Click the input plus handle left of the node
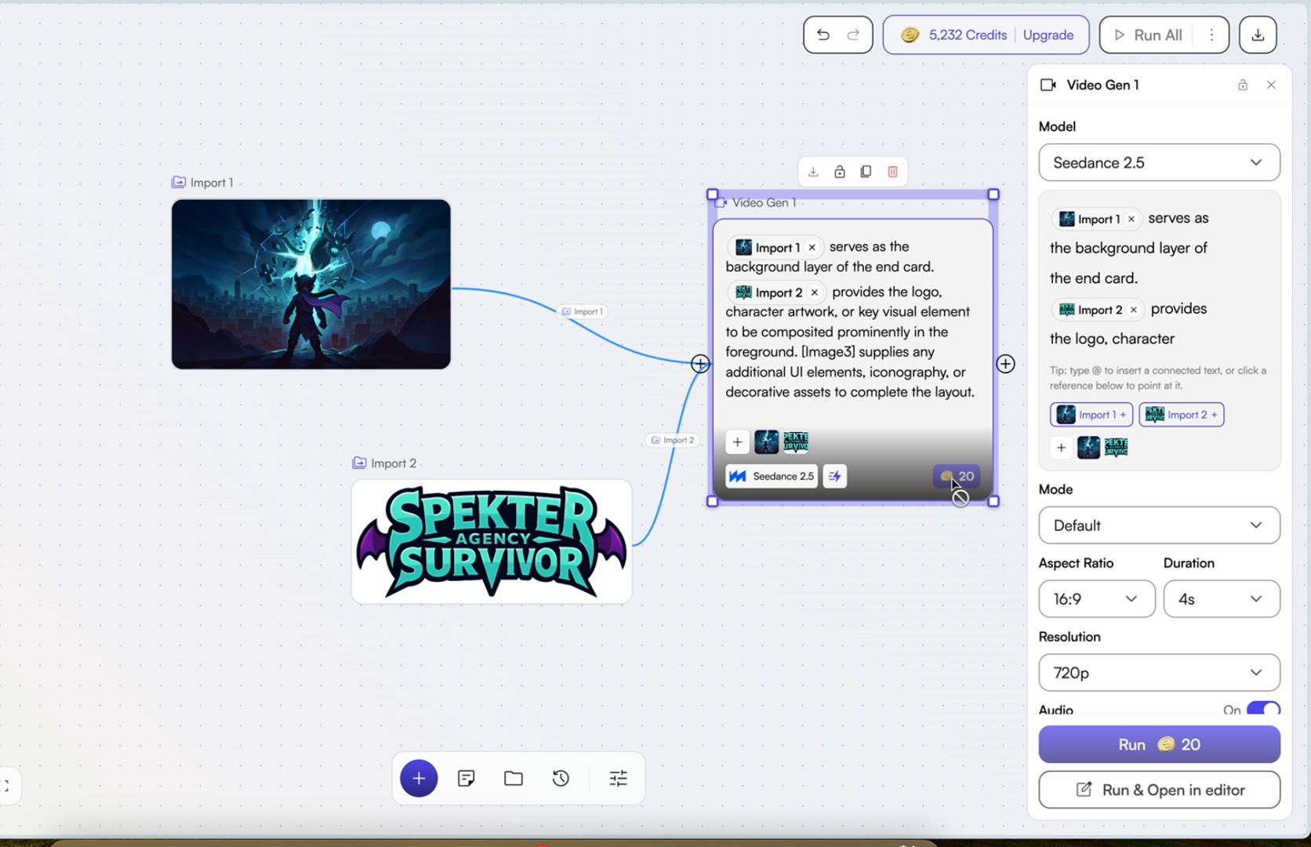 point(700,364)
